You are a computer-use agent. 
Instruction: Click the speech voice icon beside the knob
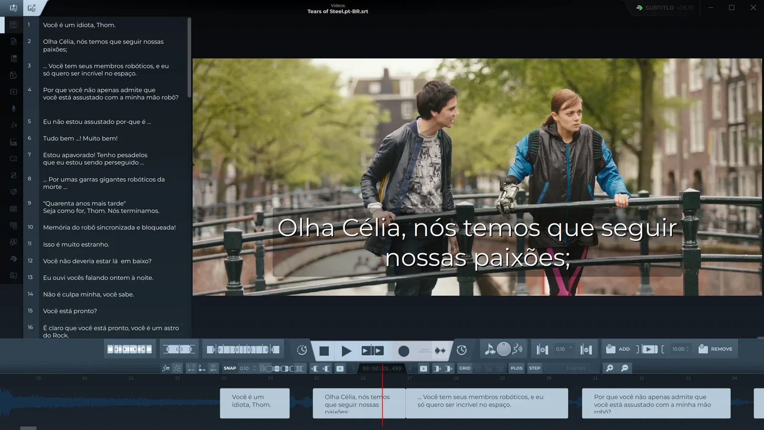coord(518,349)
